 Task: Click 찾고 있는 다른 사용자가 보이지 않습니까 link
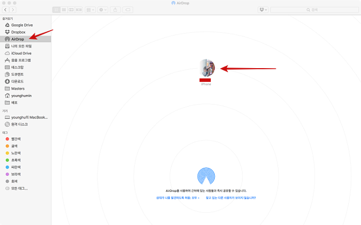pyautogui.click(x=230, y=198)
